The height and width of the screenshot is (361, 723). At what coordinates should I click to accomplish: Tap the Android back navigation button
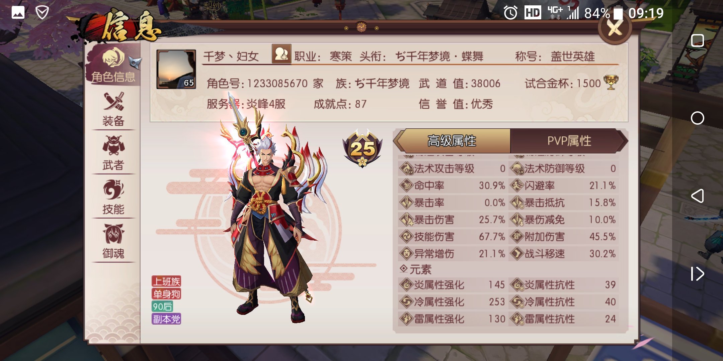[x=698, y=196]
